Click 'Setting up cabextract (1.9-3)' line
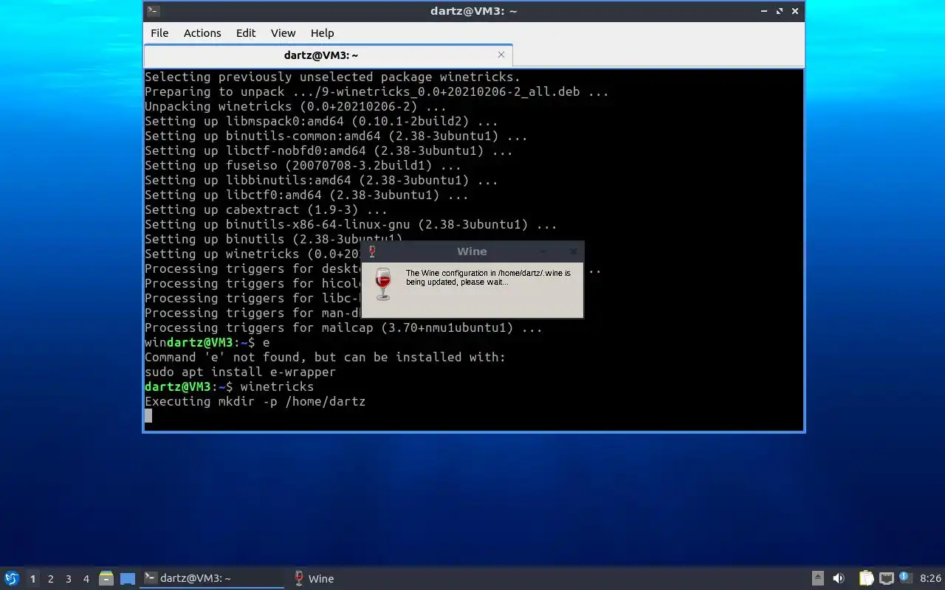The width and height of the screenshot is (945, 590). 266,209
